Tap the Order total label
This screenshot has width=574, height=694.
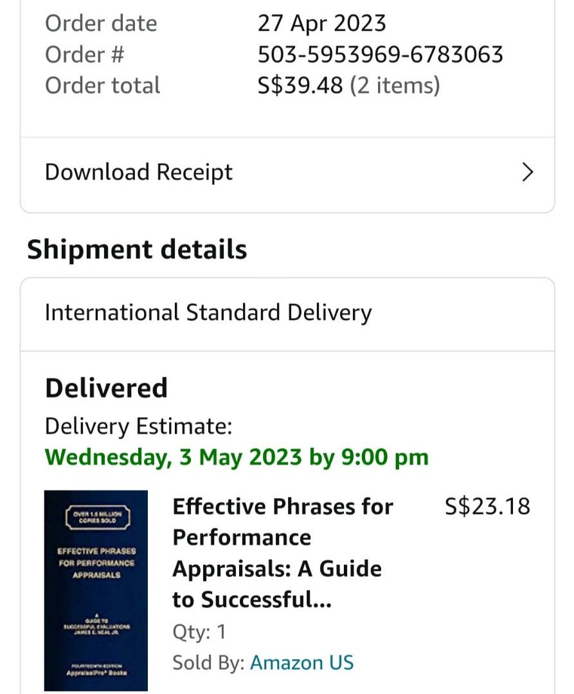click(102, 85)
